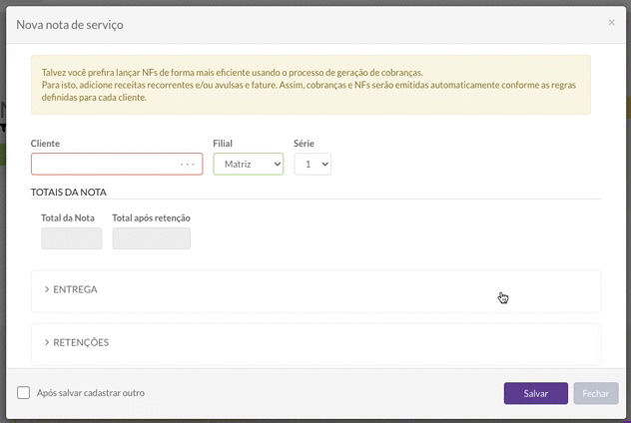Click the 'Nova nota de serviço' title

click(x=70, y=25)
